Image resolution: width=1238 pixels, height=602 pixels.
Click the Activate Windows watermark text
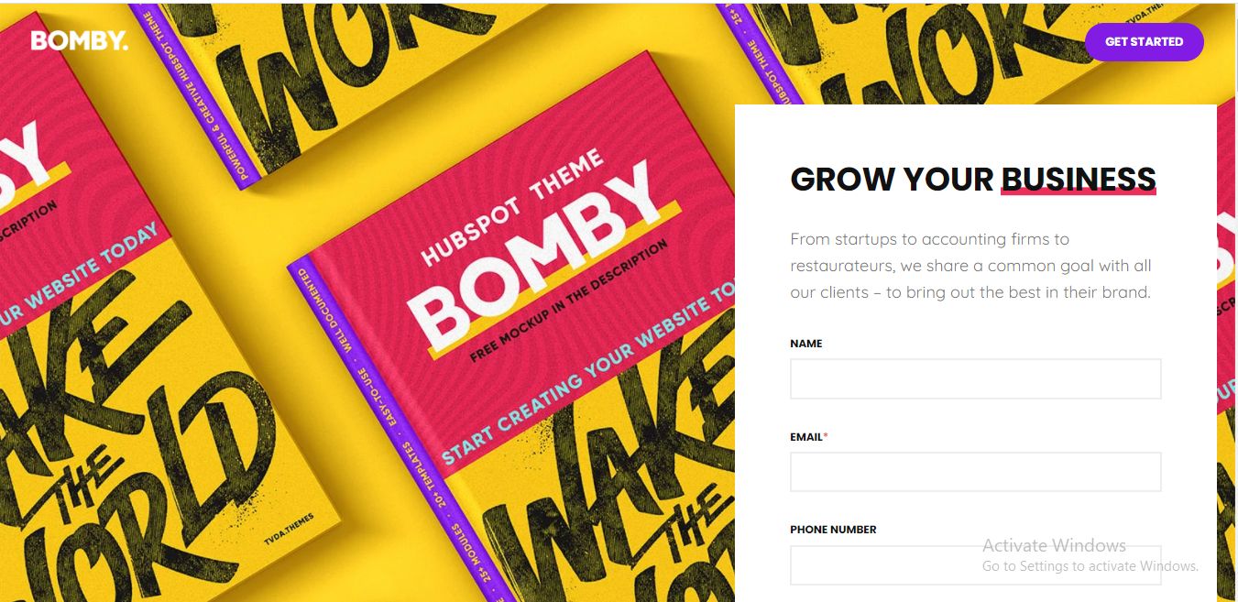point(1054,545)
